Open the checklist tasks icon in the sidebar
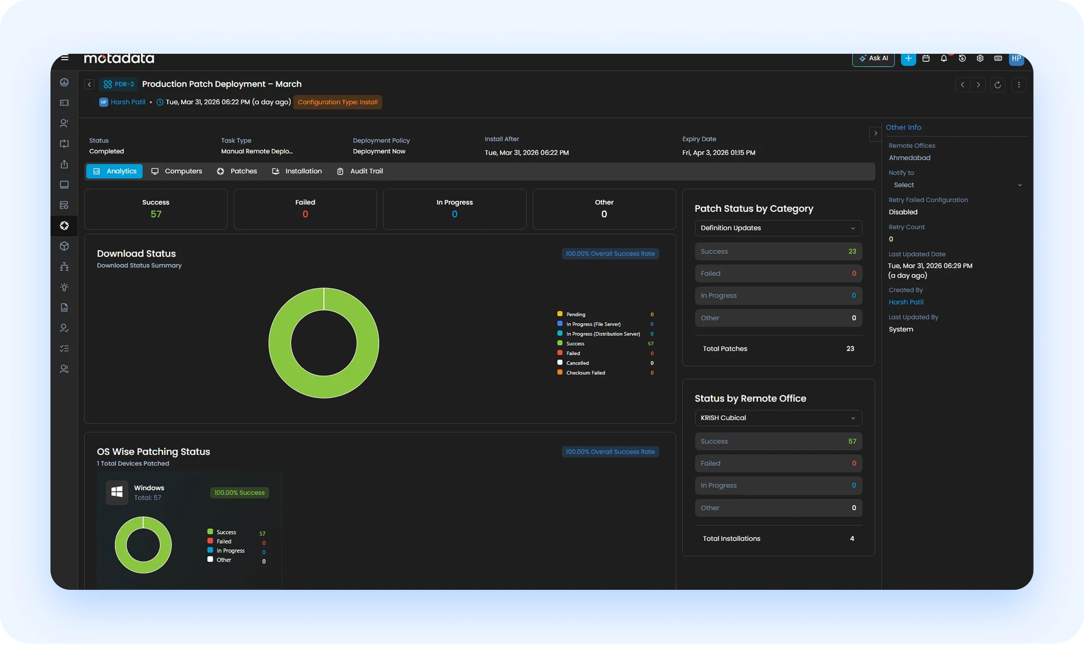1084x656 pixels. 64,349
